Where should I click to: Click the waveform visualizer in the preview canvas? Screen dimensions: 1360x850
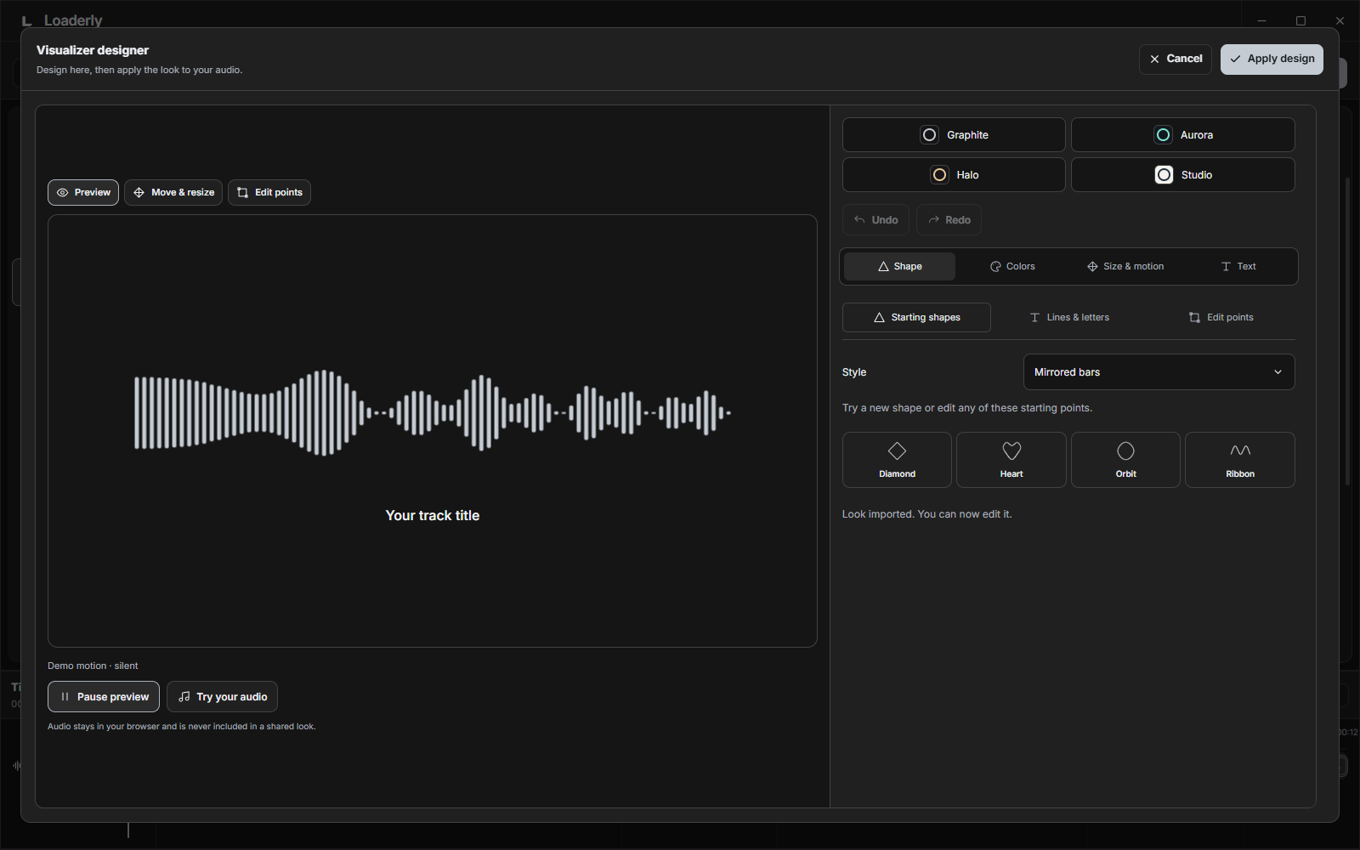tap(433, 413)
